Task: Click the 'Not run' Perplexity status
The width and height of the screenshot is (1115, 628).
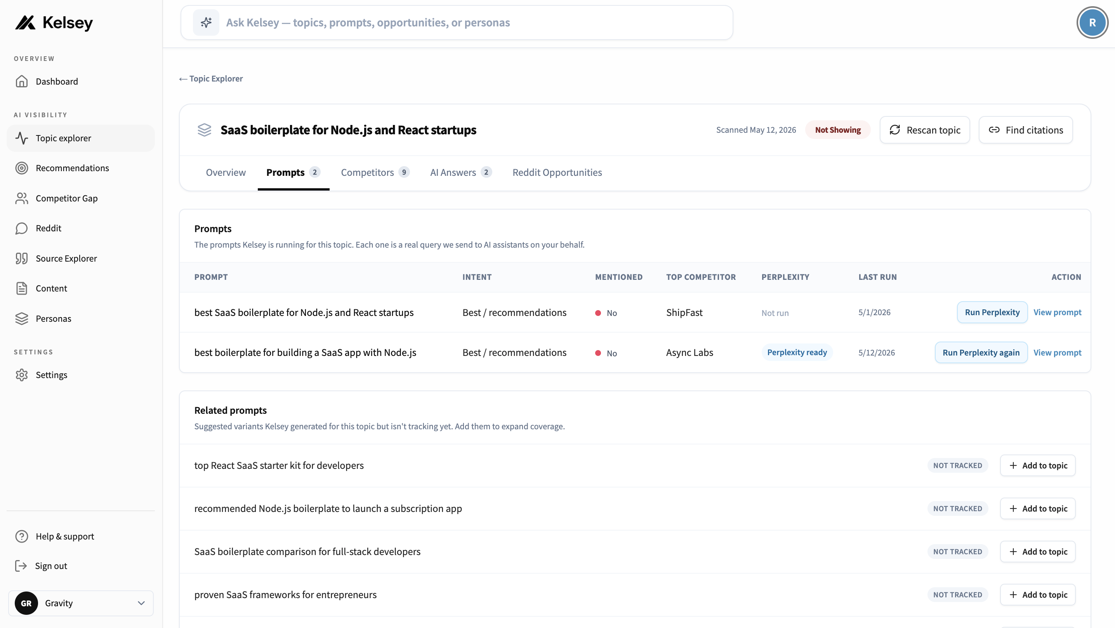Action: tap(775, 313)
